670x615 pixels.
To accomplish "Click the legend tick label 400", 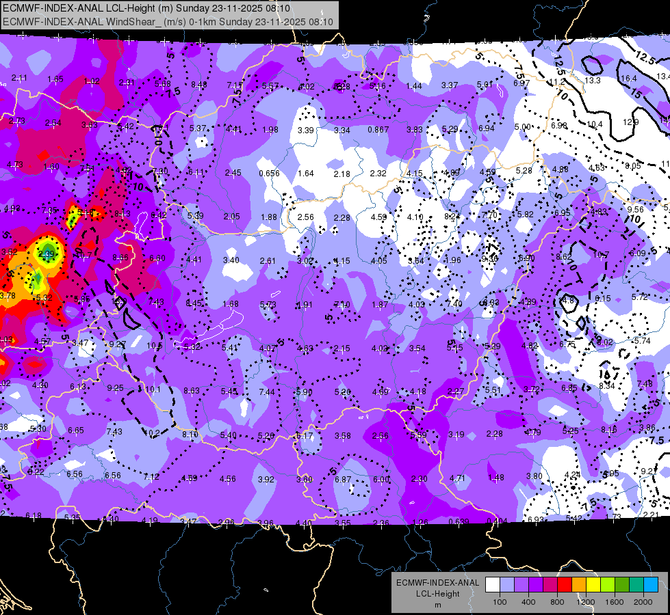I will point(528,602).
